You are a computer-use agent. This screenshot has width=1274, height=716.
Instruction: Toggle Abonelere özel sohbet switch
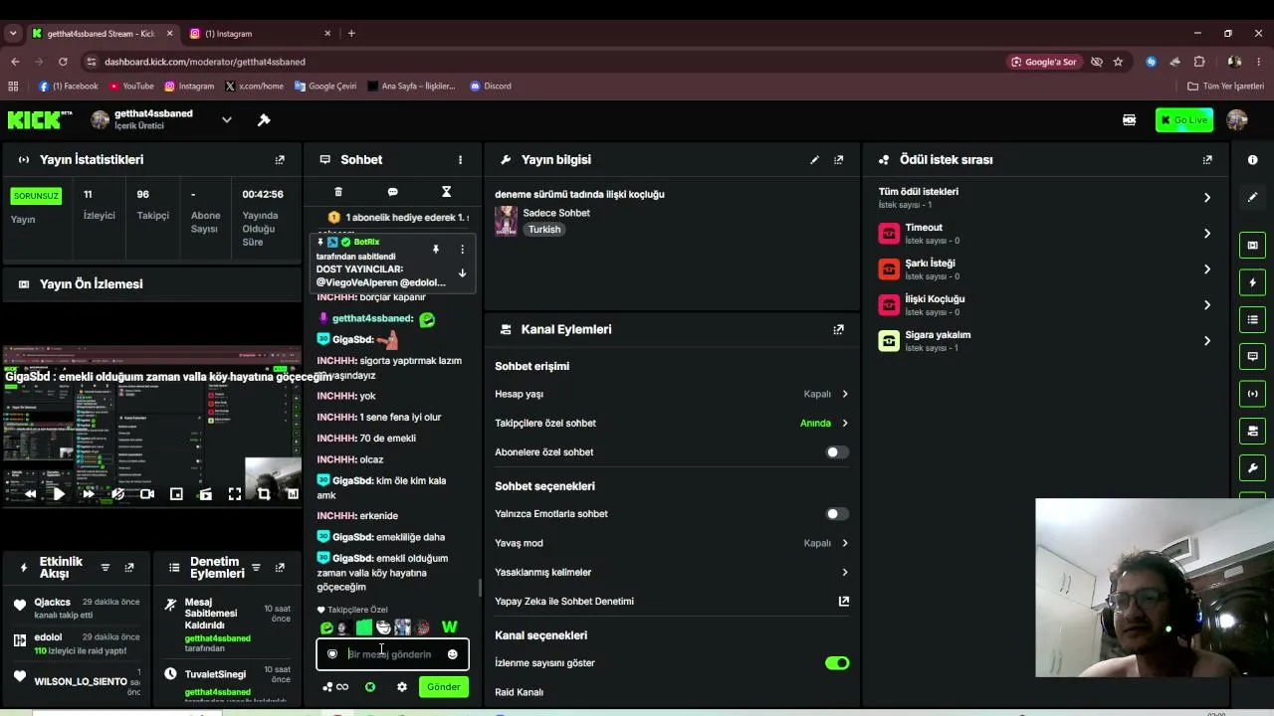pos(837,452)
